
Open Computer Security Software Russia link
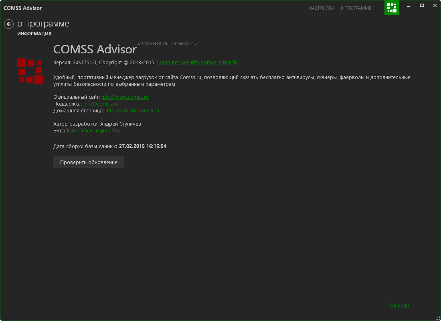point(197,63)
